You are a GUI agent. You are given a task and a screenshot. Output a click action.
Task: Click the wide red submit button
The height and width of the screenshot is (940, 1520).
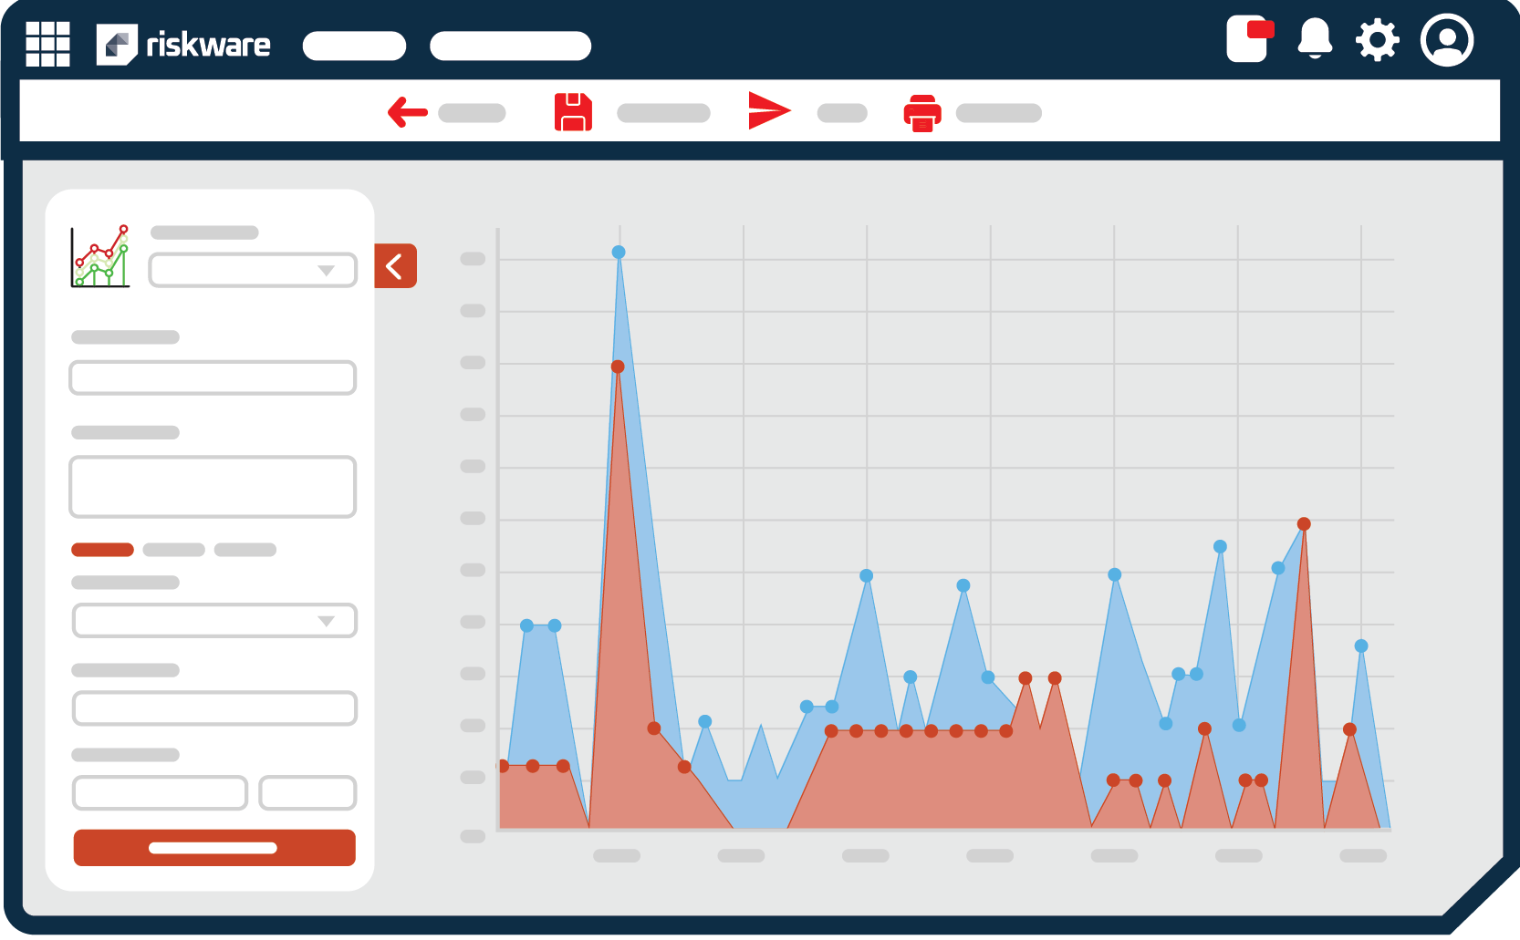coord(214,848)
